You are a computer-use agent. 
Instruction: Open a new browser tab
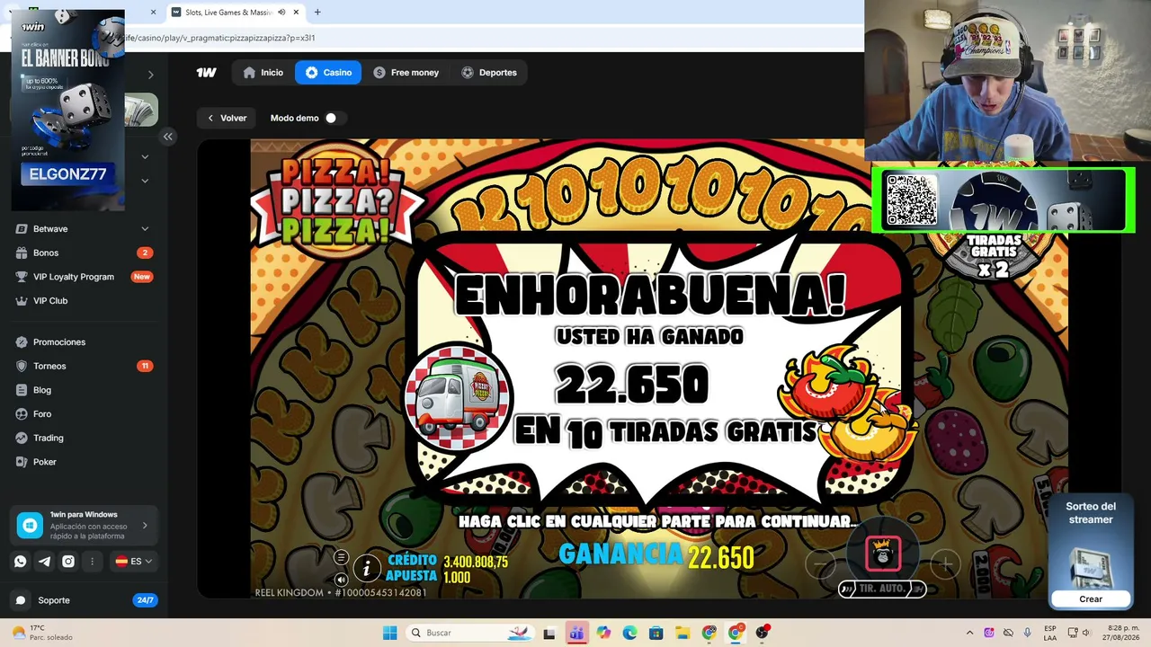coord(317,13)
